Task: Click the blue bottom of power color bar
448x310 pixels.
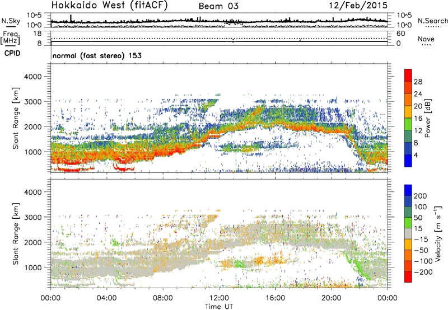Action: pos(408,161)
